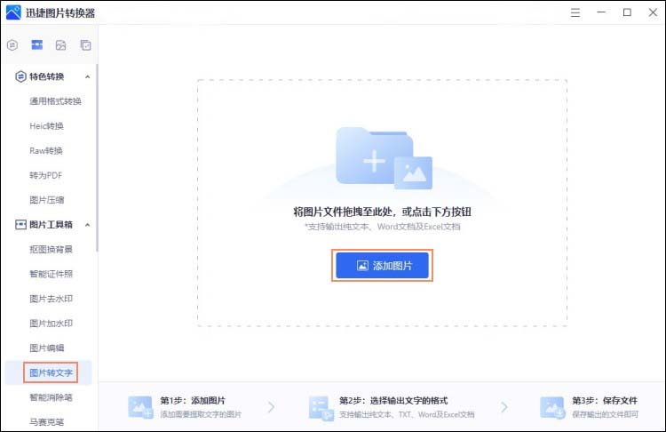This screenshot has height=432, width=666.
Task: Click the step 1 添加图片 icon
Action: pyautogui.click(x=140, y=407)
